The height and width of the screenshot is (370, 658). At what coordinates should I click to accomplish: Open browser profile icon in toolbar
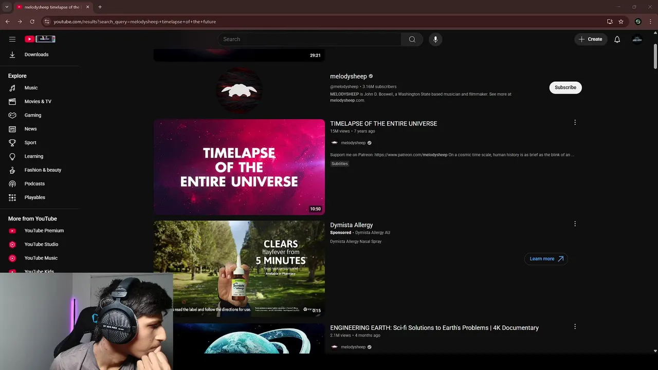point(638,22)
